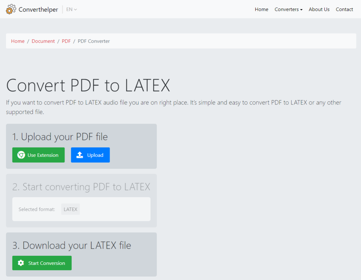Image resolution: width=361 pixels, height=280 pixels.
Task: Click the Use Extension button
Action: click(38, 155)
